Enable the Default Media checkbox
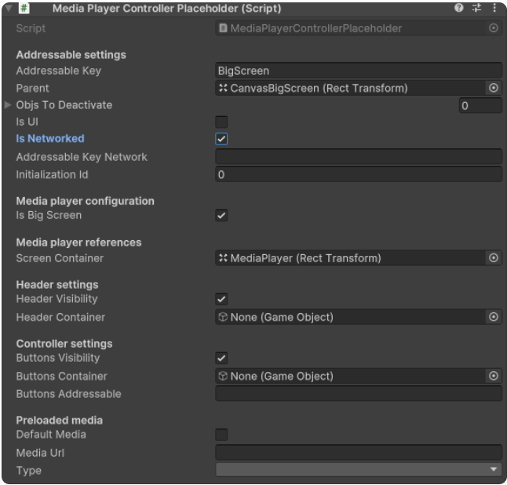Image resolution: width=507 pixels, height=485 pixels. pos(221,435)
